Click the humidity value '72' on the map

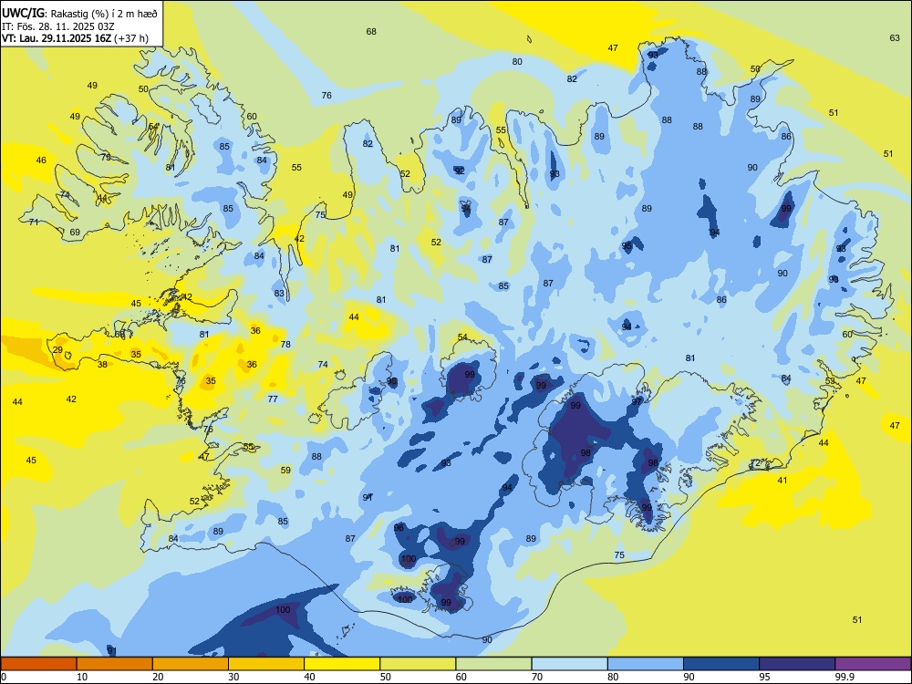[755, 463]
